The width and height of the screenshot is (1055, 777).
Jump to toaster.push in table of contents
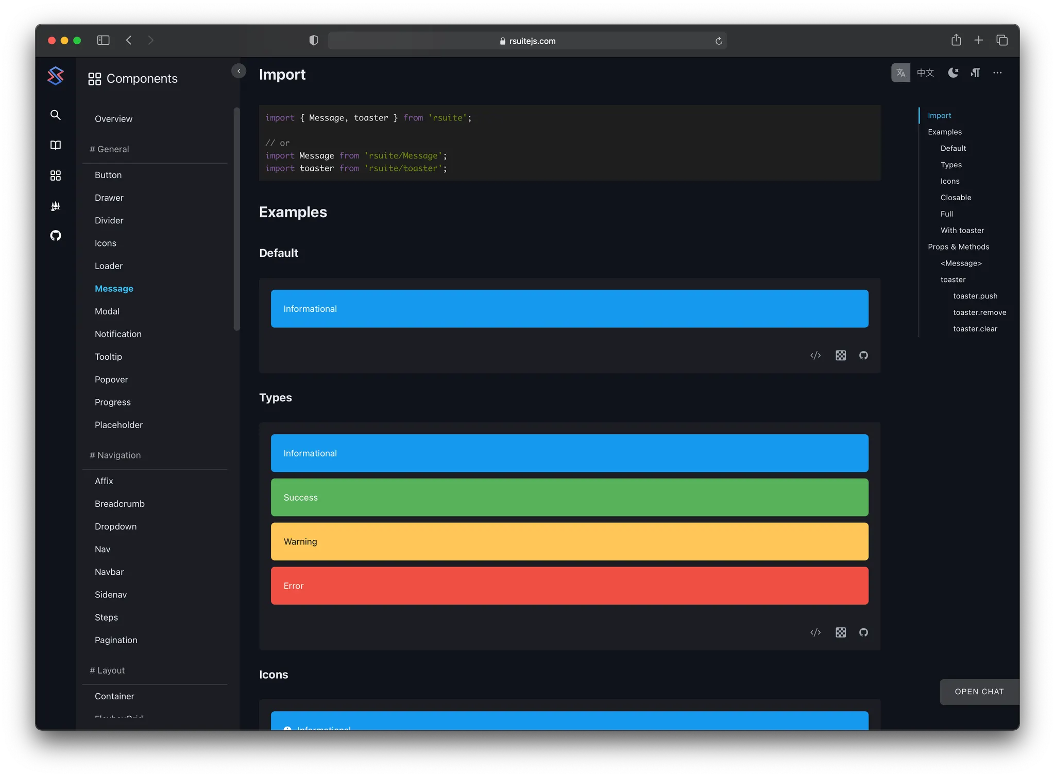(x=975, y=296)
